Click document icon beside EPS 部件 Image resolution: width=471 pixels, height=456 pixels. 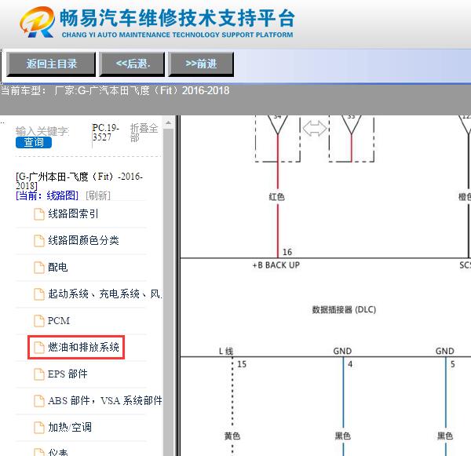pos(39,374)
